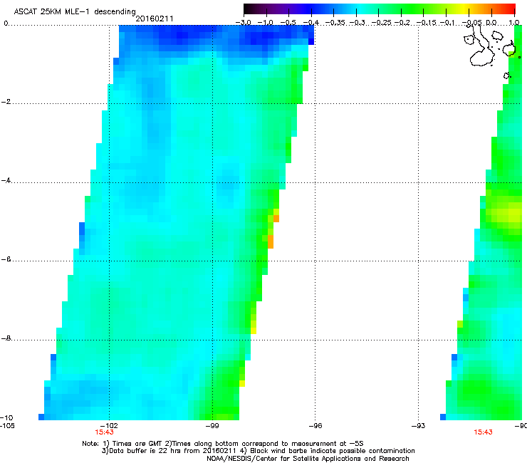
Task: Select the date label "20160211" under the title
Action: tap(155, 19)
